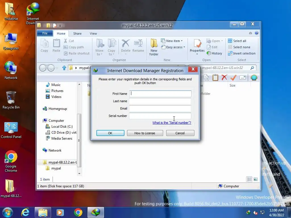This screenshot has height=218, width=291.
Task: Open Control Panel desktop icon
Action: [x=11, y=130]
